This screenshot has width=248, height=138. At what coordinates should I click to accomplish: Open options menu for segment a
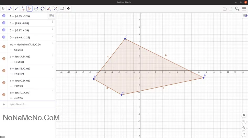point(53,55)
